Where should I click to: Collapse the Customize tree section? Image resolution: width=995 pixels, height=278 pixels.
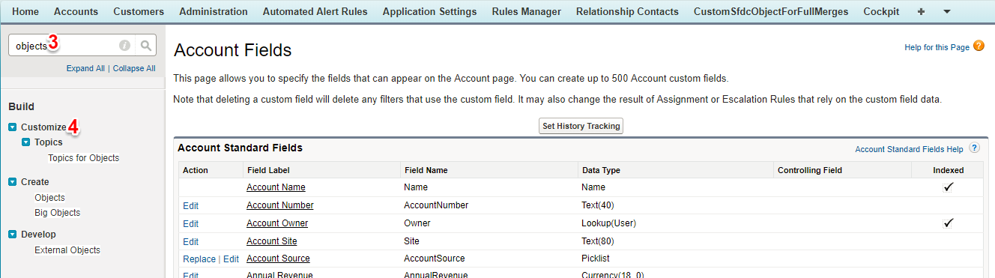13,127
